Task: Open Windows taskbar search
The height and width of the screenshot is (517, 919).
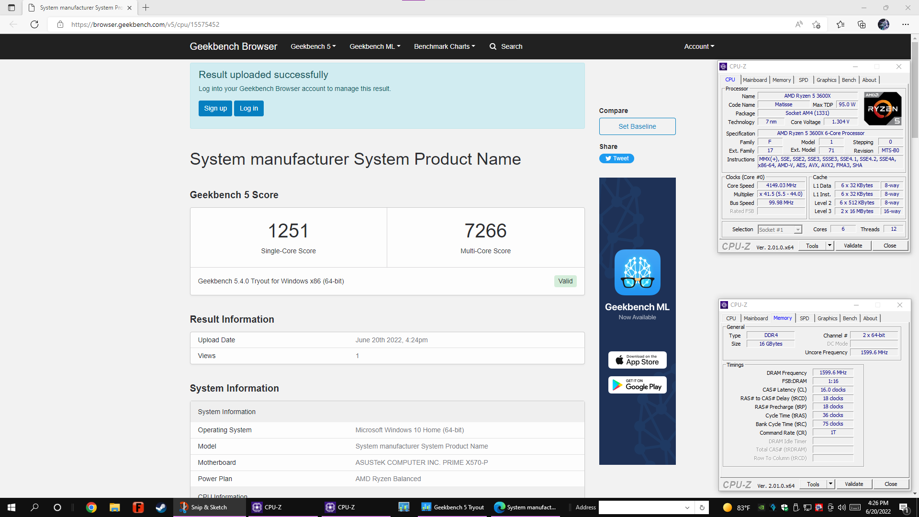Action: pyautogui.click(x=34, y=507)
